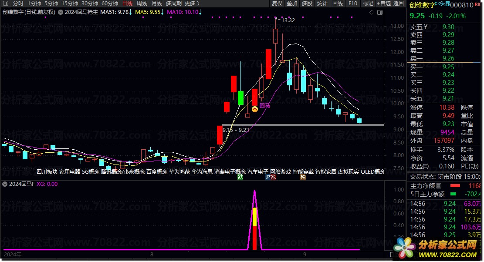Viewport: 484px width, 262px height.
Task: Toggle the left sidebar panel icon
Action: 6,3
